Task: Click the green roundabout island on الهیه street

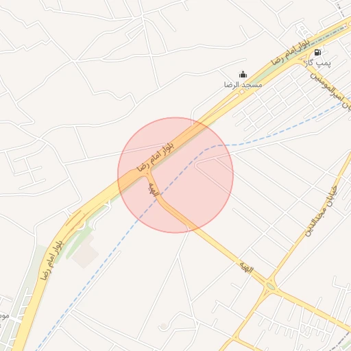Action: click(x=270, y=286)
